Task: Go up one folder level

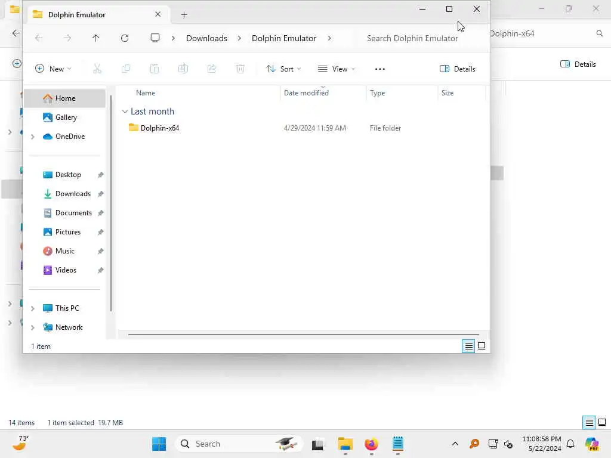Action: coord(96,38)
